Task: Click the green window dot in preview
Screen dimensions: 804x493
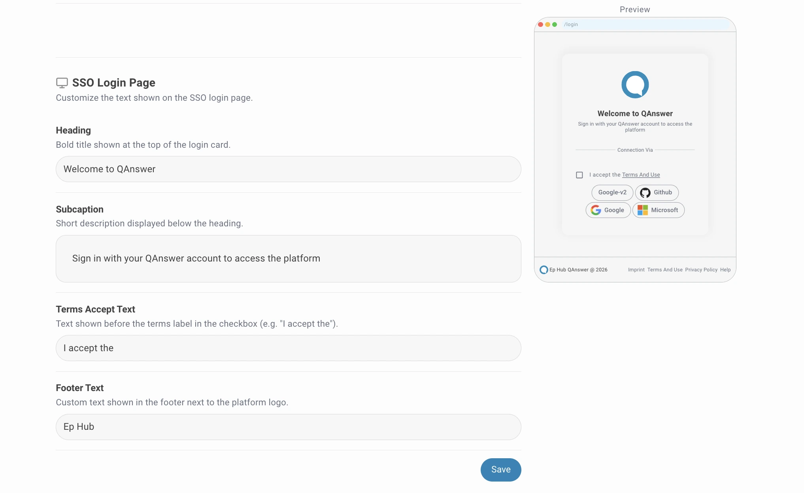Action: pyautogui.click(x=555, y=24)
